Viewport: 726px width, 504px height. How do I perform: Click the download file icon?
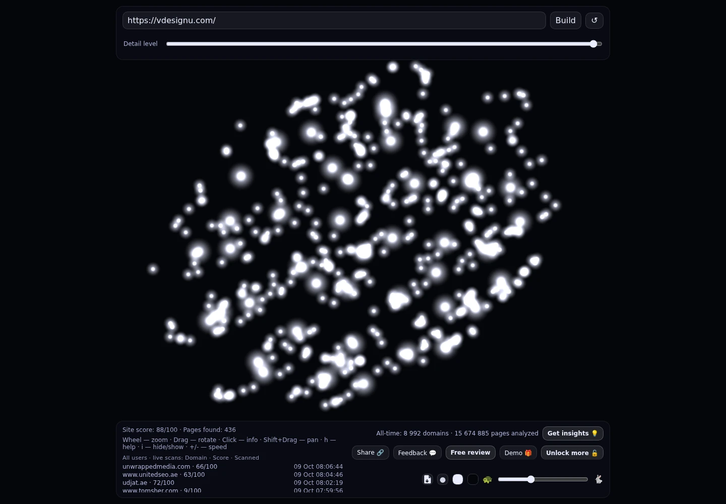pyautogui.click(x=428, y=479)
